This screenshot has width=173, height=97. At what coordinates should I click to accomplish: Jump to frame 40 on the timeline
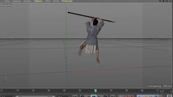[x=64, y=91]
